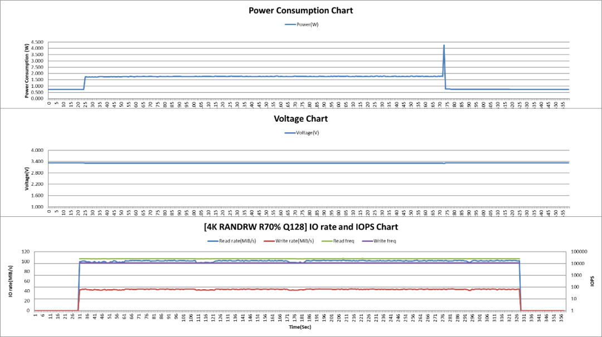Open the Power Consumption chart title
Screen dimensions: 602x337
301,10
